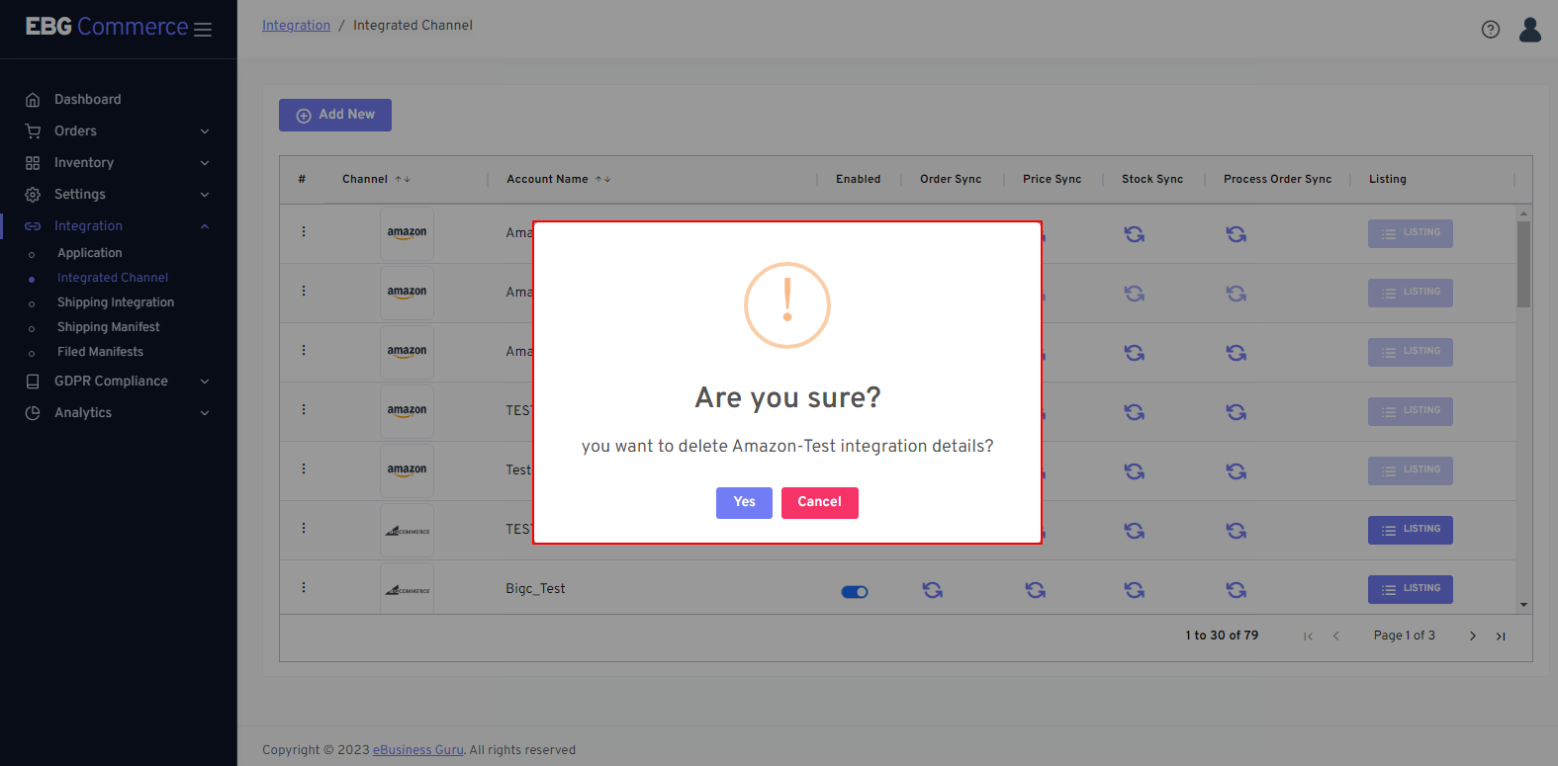Select Dashboard in the sidebar
This screenshot has height=766, width=1558.
tap(87, 99)
